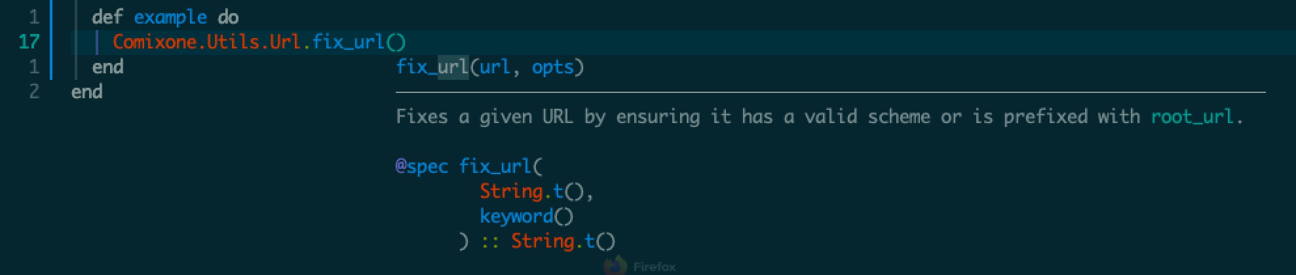The image size is (1296, 275).
Task: Click the 'url' parameter in signature
Action: [495, 67]
